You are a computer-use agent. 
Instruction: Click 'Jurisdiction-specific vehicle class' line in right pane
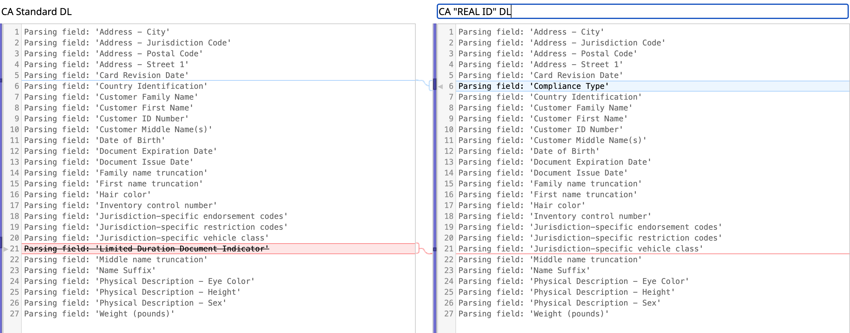[580, 249]
